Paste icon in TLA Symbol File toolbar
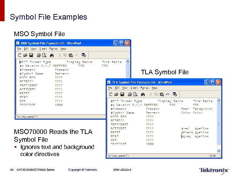Viewport: 235px width, 176px height. (162, 94)
